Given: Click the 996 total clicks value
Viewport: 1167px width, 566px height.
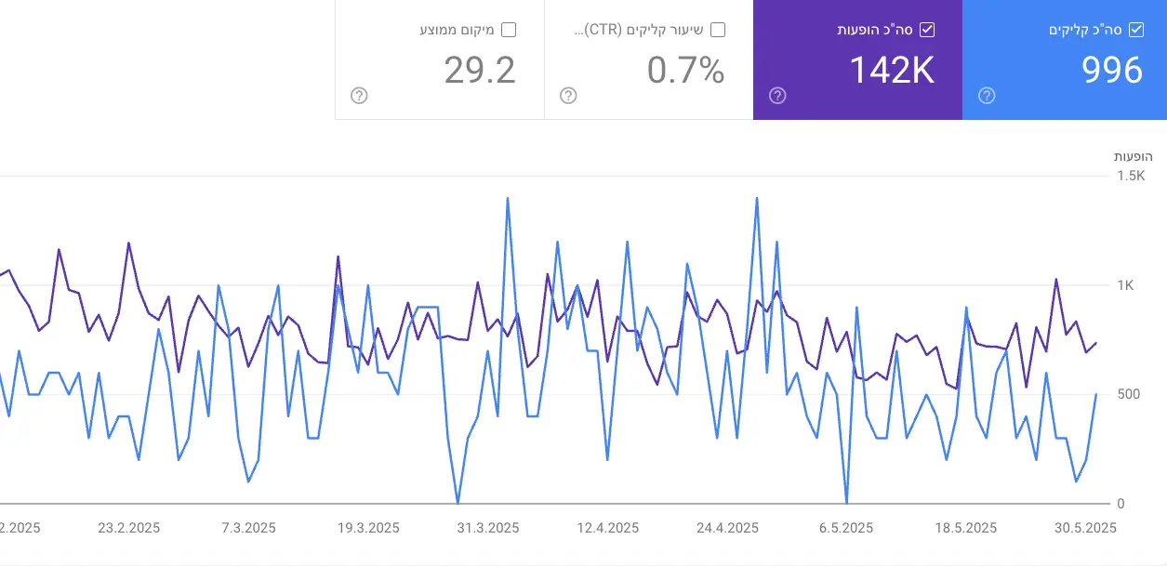Looking at the screenshot, I should pos(1112,71).
